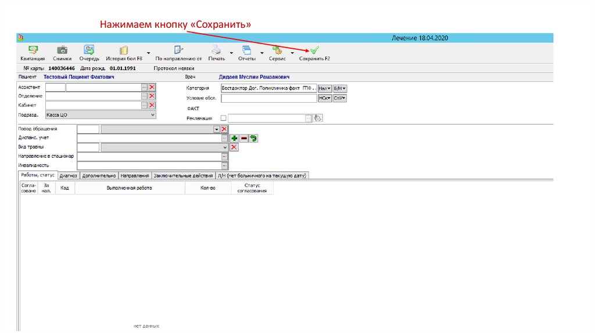Click the История бол F8 icon

[x=124, y=50]
